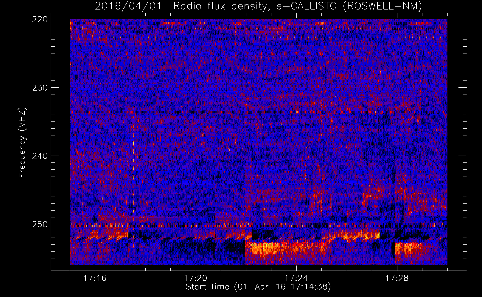Click the plot title '2016/04/01 Radio flux density'
The width and height of the screenshot is (482, 297).
pos(258,6)
